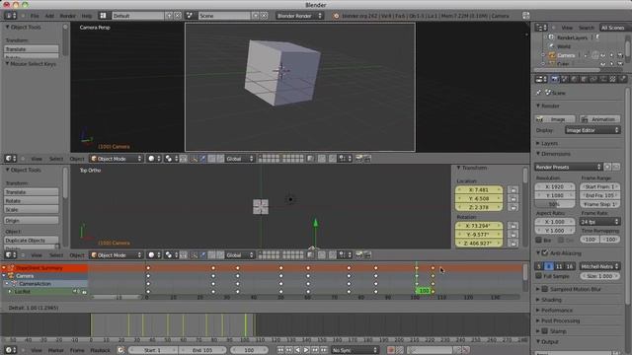The width and height of the screenshot is (632, 355).
Task: Add a render preset with the plus button
Action: 607,167
